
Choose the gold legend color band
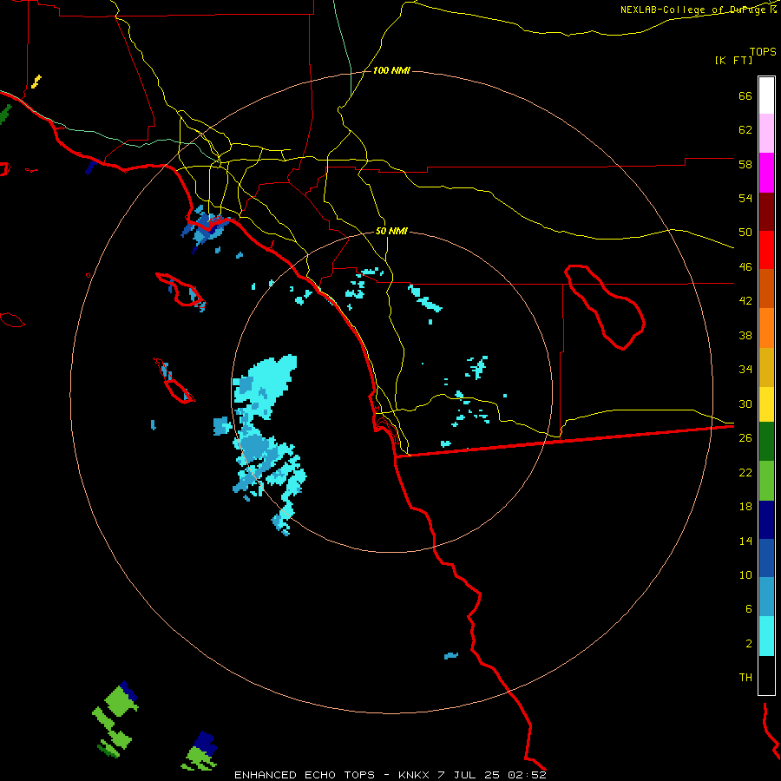click(x=766, y=367)
